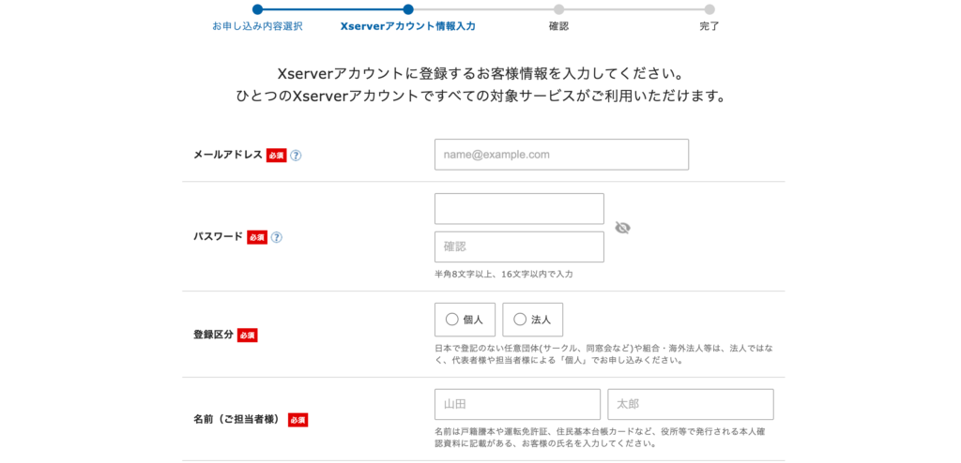The width and height of the screenshot is (961, 463).
Task: Select the 確認 step in the progress bar
Action: coord(558,26)
